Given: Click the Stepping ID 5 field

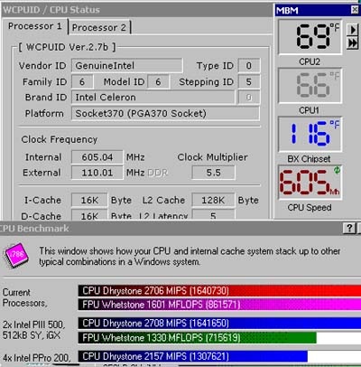Looking at the screenshot, I should tap(249, 81).
